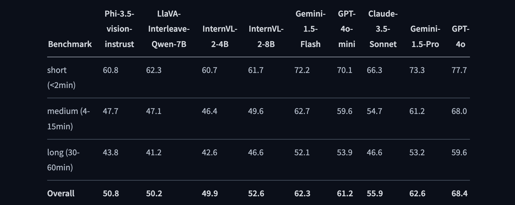515x205 pixels.
Task: Select the Claude-3.5-Sonnet column header
Action: click(x=383, y=29)
